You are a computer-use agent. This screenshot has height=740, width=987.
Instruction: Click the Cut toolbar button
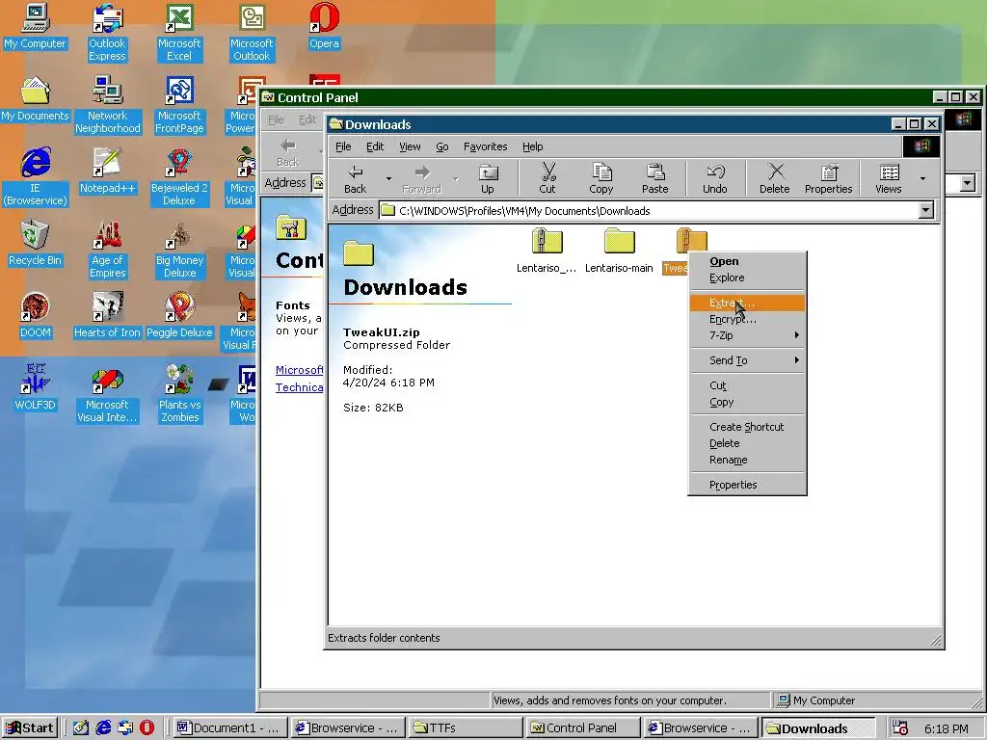547,178
